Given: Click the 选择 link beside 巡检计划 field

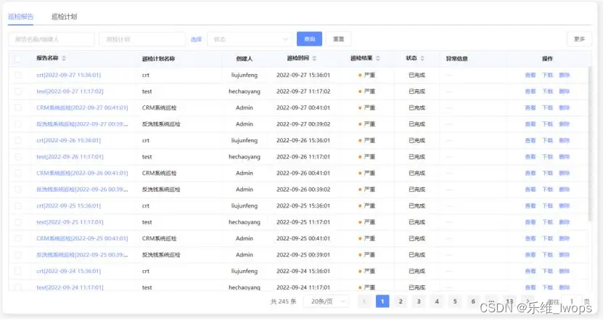Looking at the screenshot, I should (196, 39).
